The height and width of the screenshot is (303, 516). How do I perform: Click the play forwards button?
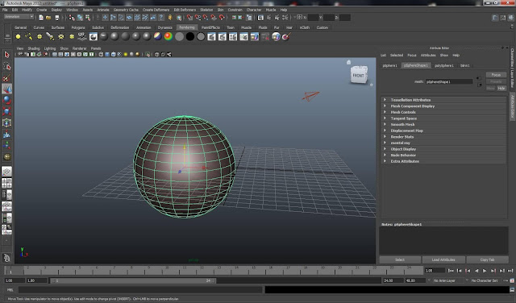[485, 271]
